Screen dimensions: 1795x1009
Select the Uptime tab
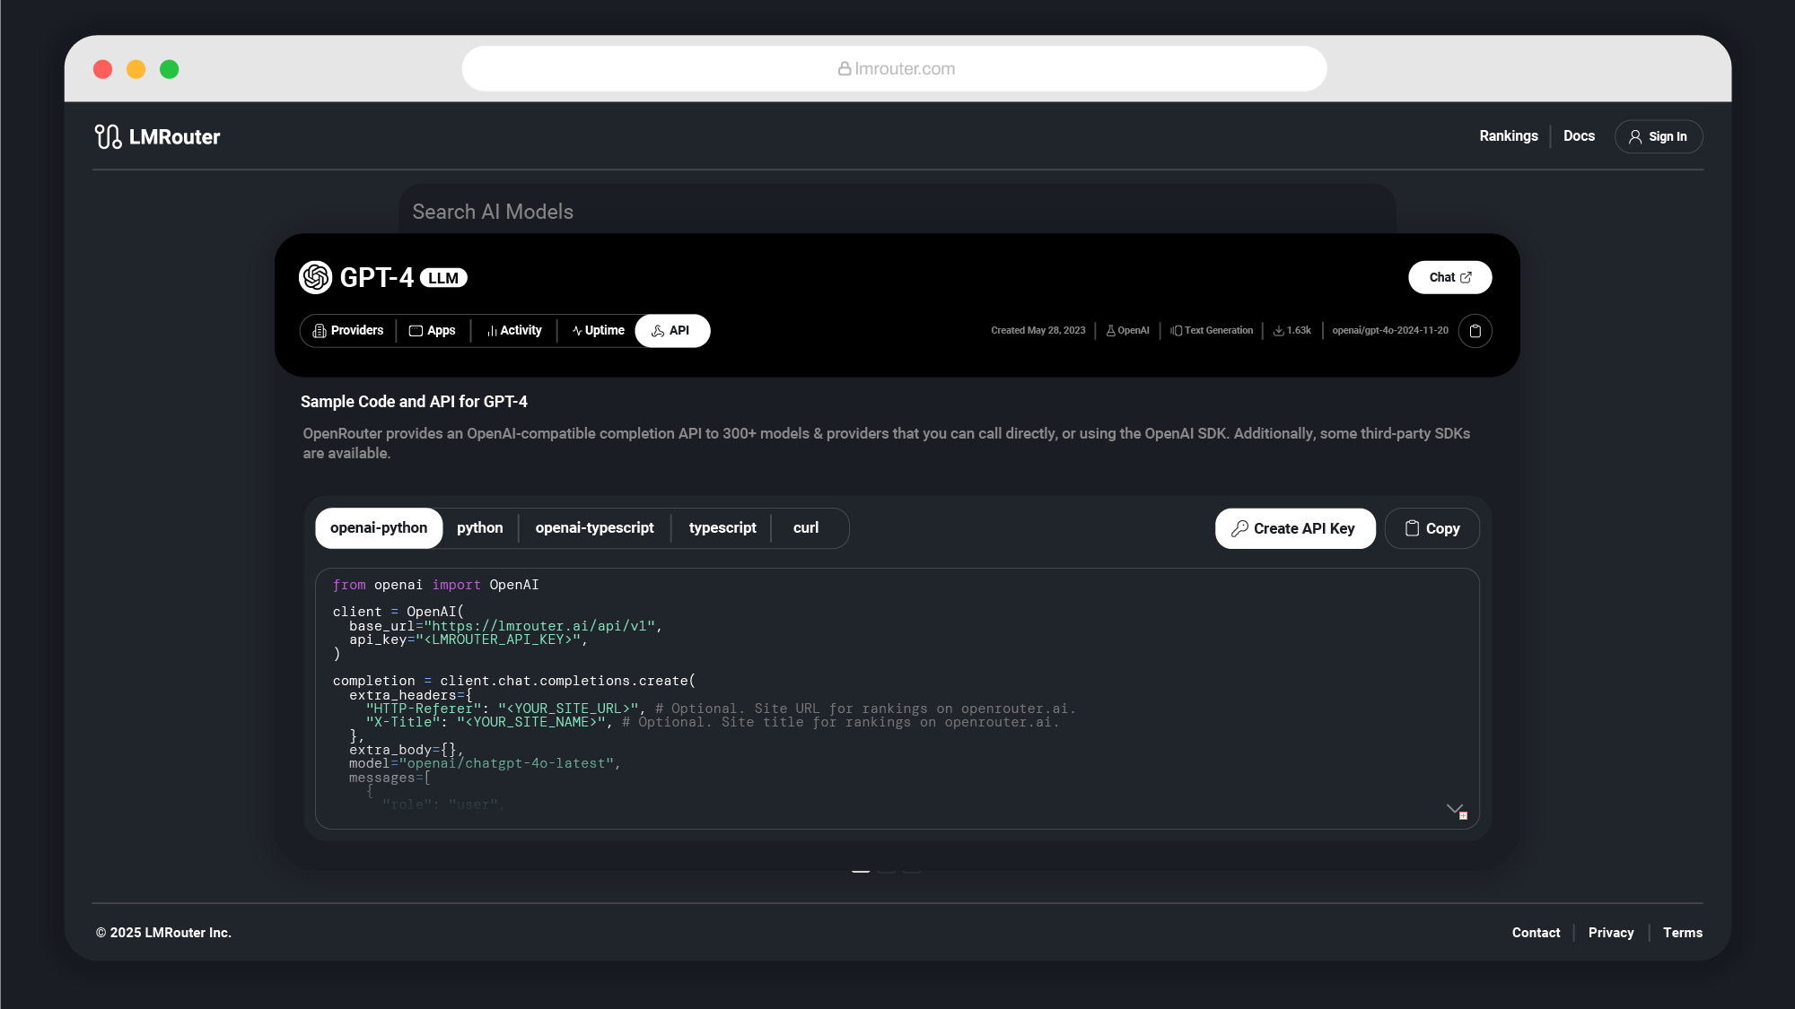click(598, 331)
